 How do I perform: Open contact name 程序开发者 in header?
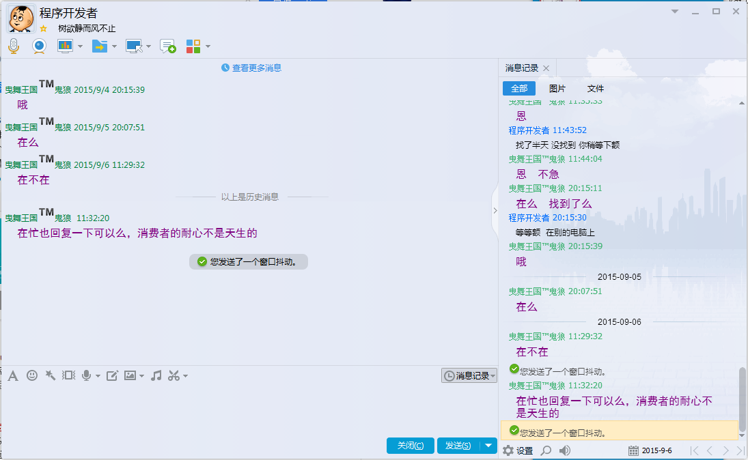[68, 13]
